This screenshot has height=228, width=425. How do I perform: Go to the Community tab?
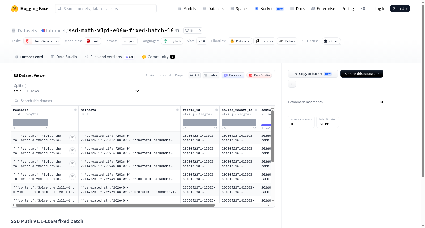tap(158, 57)
